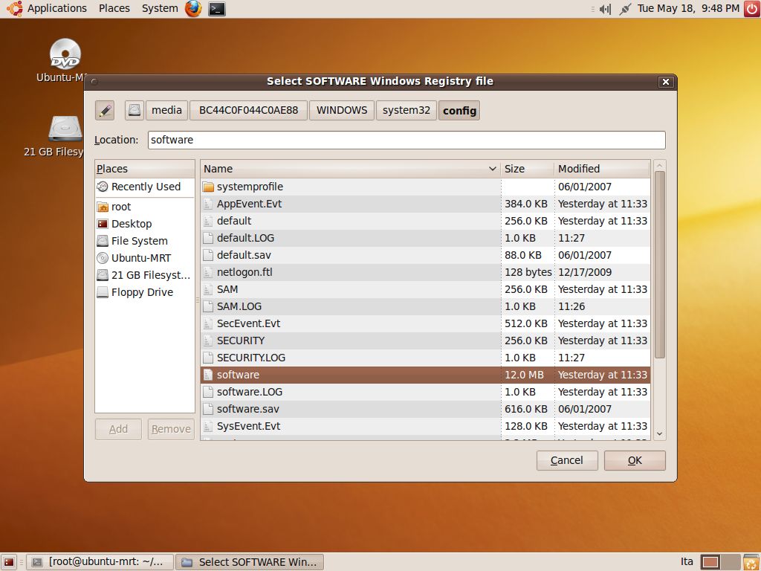Switch to the first workspace in switcher
The height and width of the screenshot is (571, 761).
pos(710,562)
